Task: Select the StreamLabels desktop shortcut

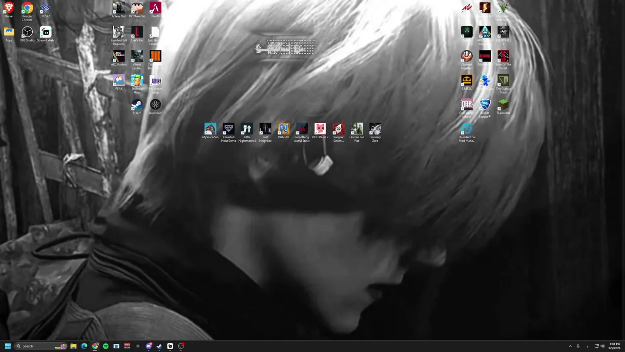Action: [x=45, y=34]
